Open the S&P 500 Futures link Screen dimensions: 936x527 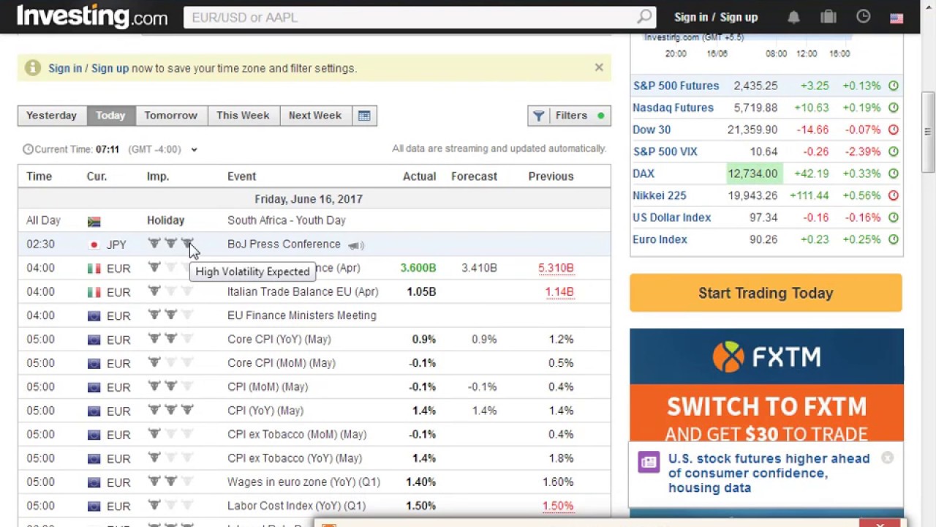coord(676,86)
